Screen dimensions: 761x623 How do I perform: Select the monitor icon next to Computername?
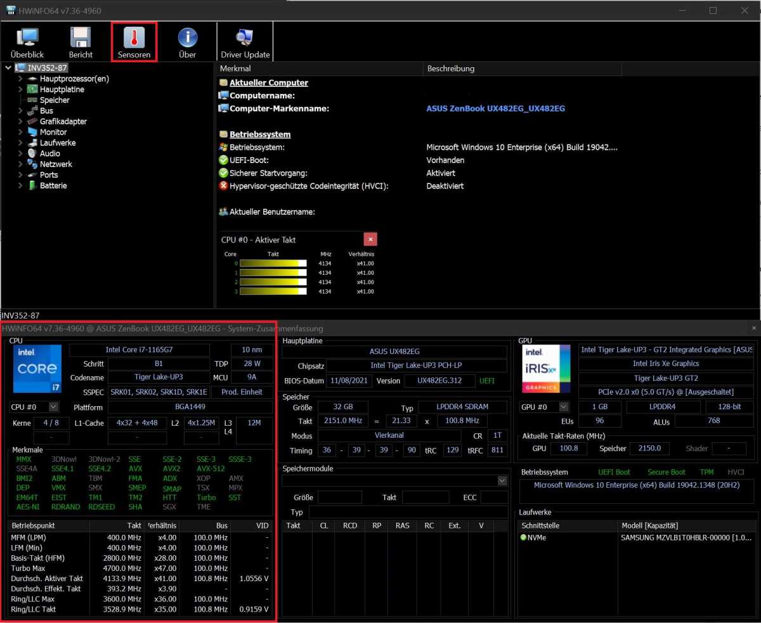[x=223, y=95]
